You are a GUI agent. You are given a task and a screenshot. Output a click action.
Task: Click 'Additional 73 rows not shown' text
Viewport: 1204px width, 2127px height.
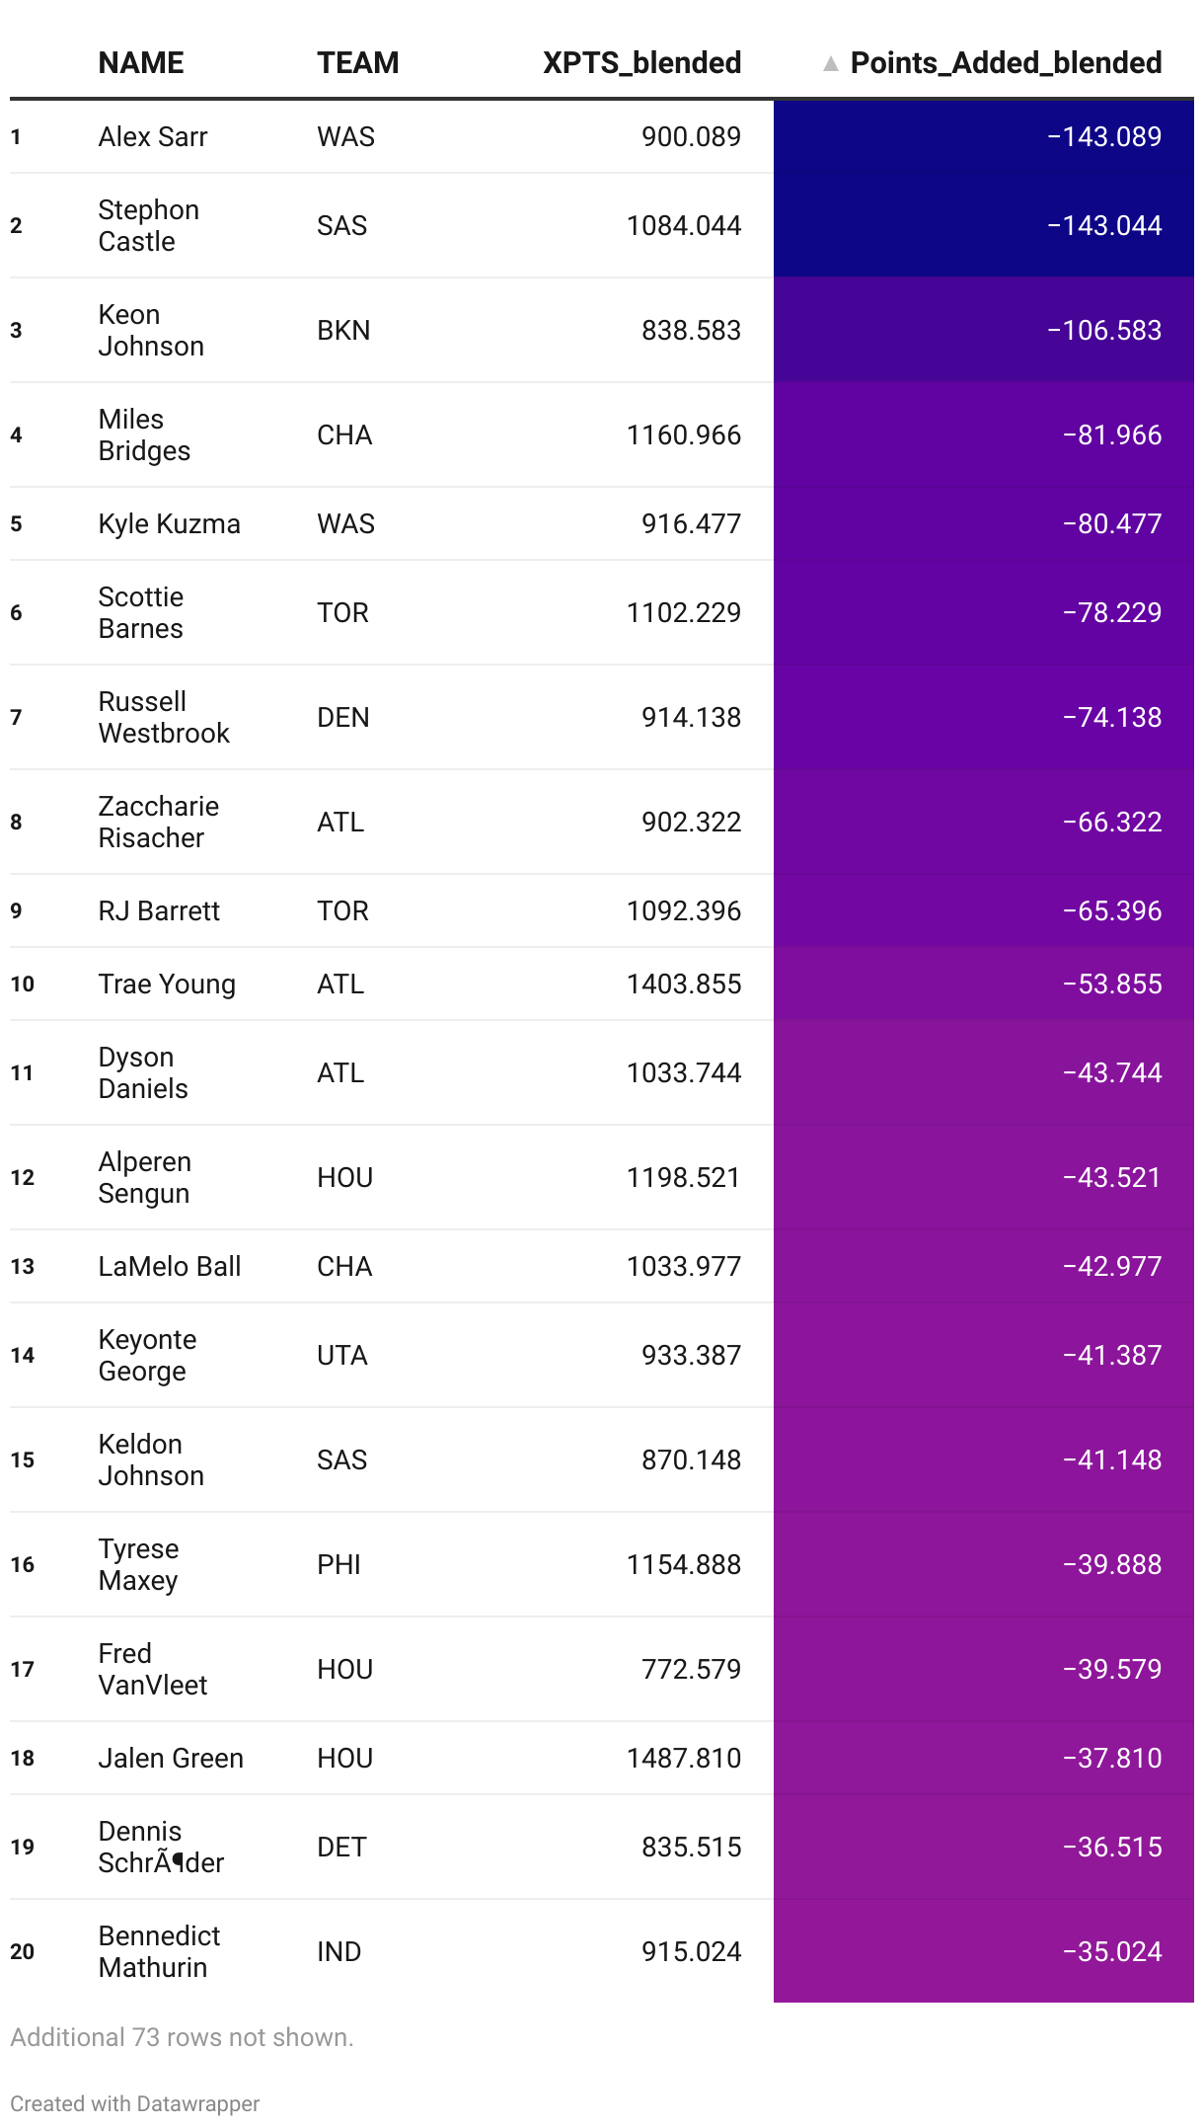[x=182, y=2037]
